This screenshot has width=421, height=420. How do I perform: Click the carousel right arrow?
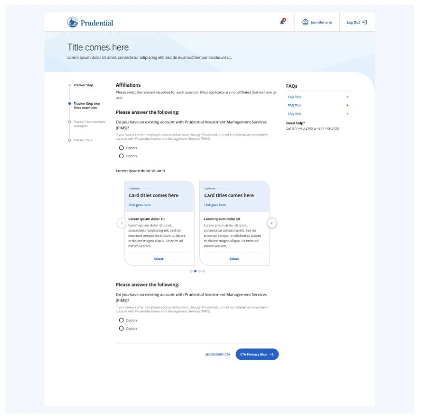[x=272, y=223]
